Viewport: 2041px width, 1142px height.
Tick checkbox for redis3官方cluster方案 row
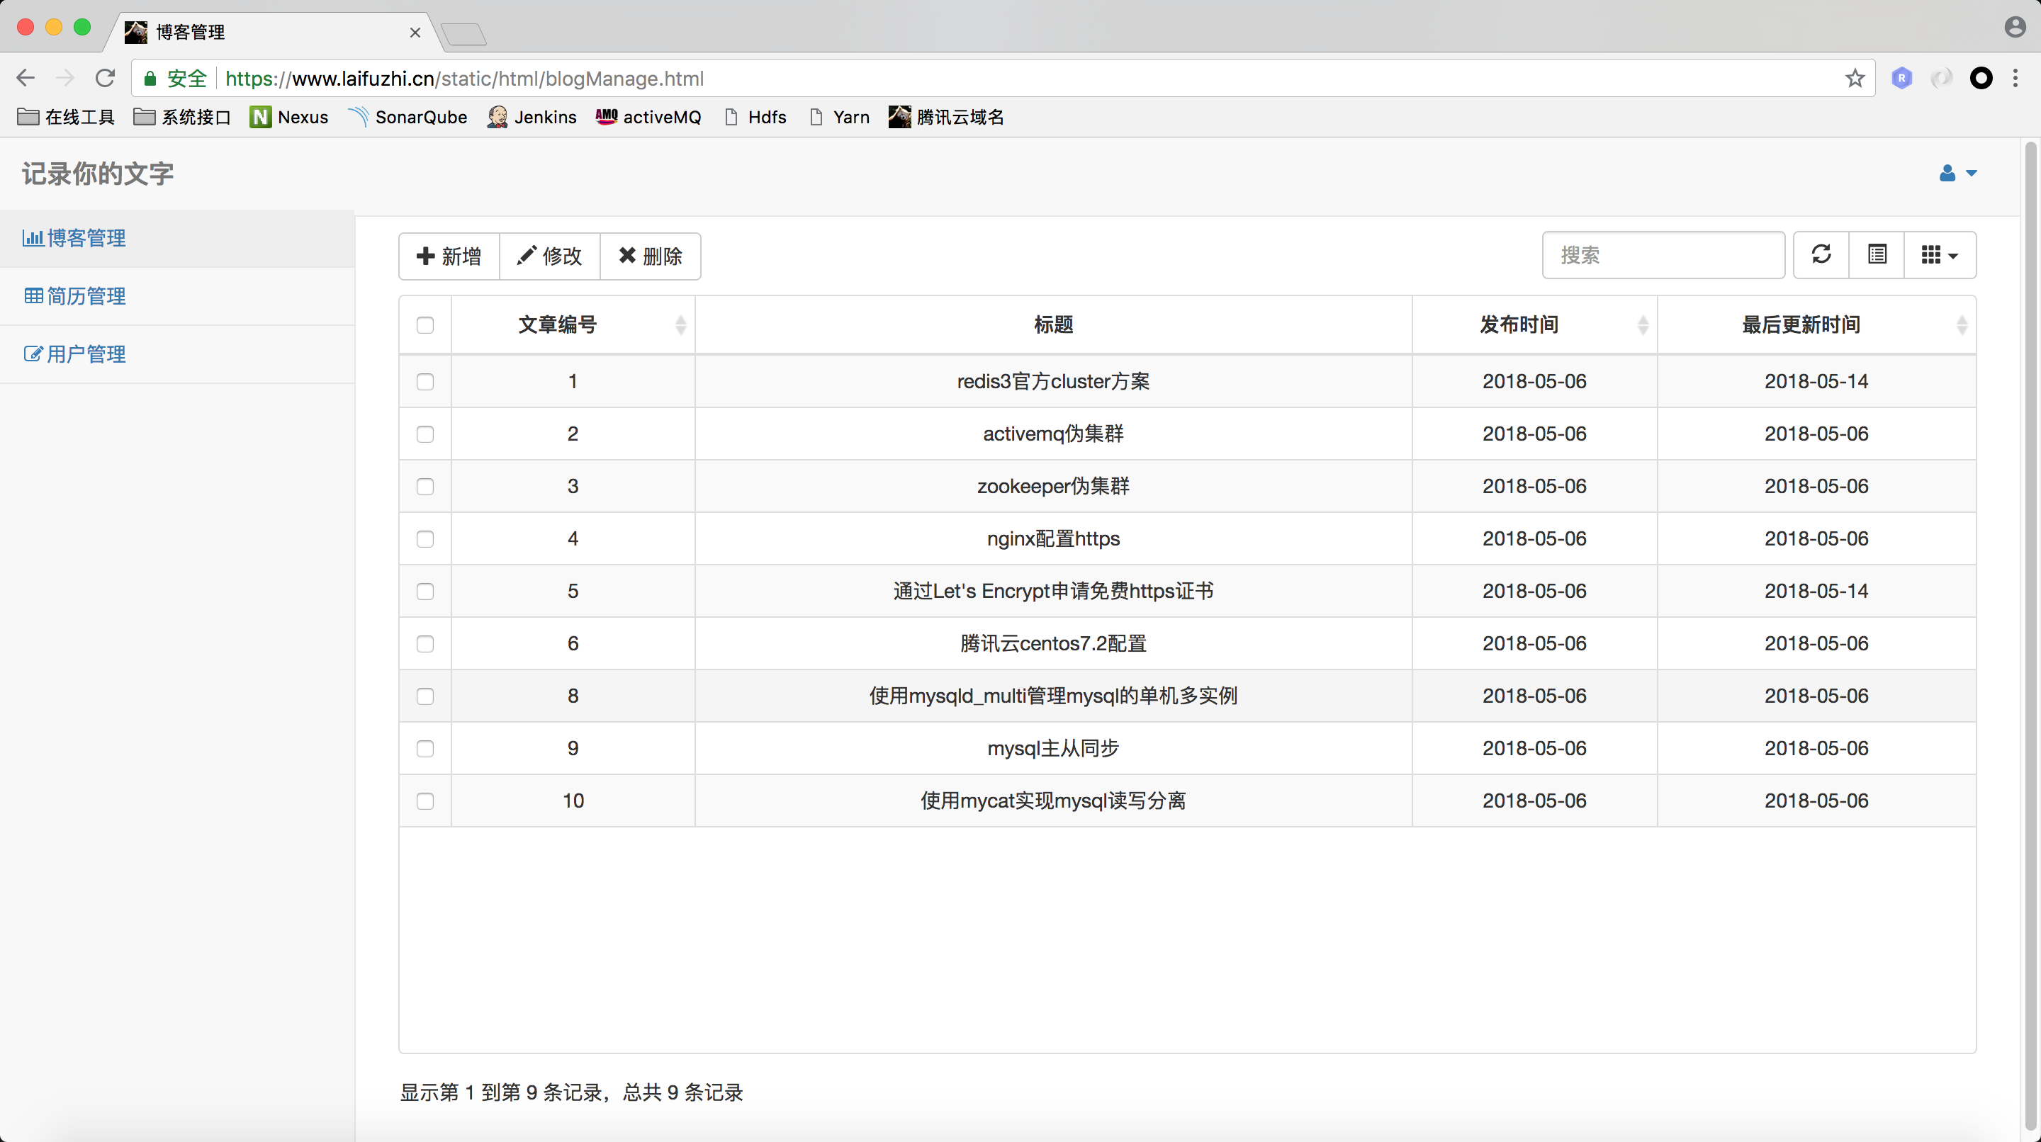pyautogui.click(x=425, y=382)
